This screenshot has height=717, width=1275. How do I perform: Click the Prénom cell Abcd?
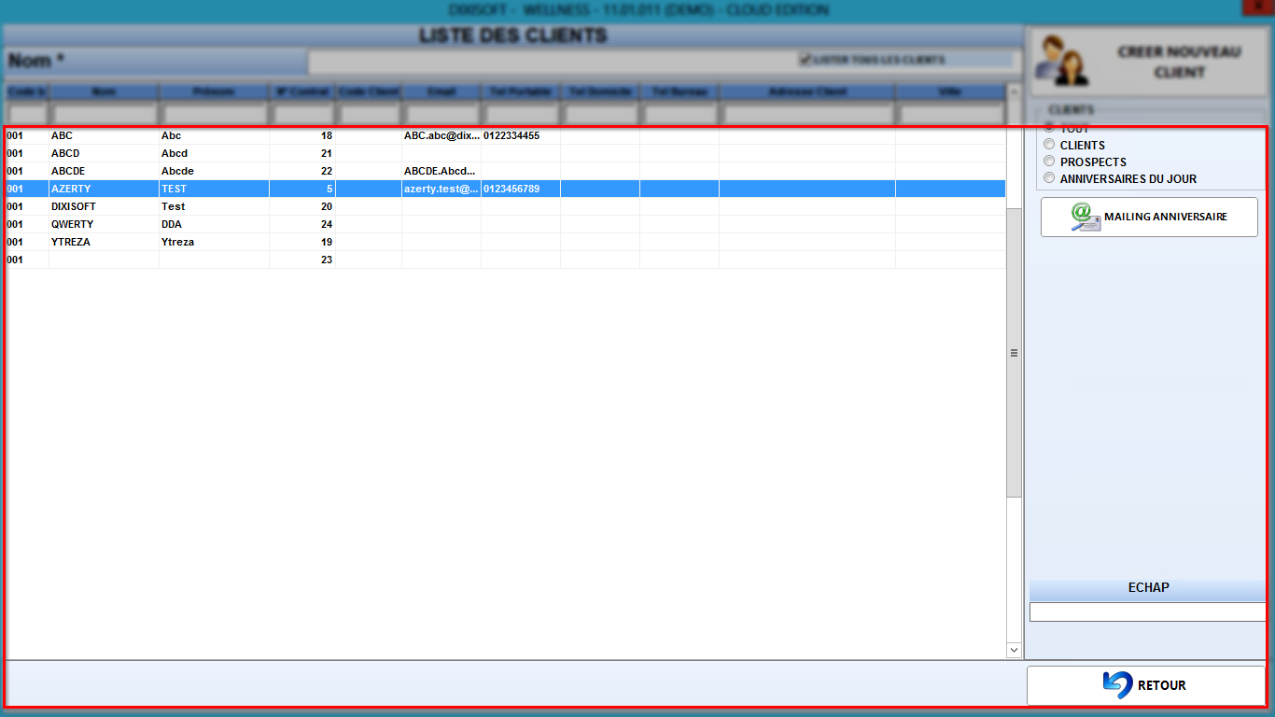click(x=175, y=153)
